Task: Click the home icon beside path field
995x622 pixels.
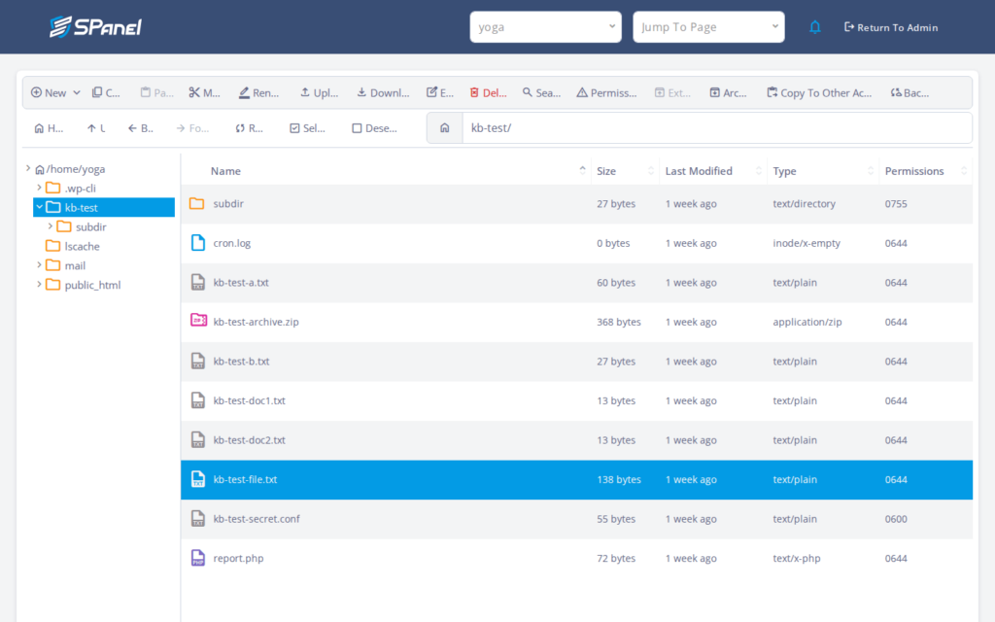Action: [445, 128]
